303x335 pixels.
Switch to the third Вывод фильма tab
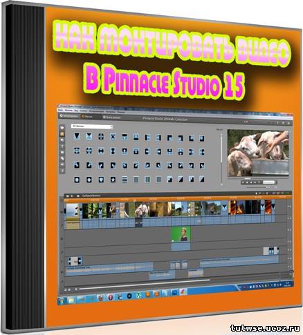(x=111, y=117)
